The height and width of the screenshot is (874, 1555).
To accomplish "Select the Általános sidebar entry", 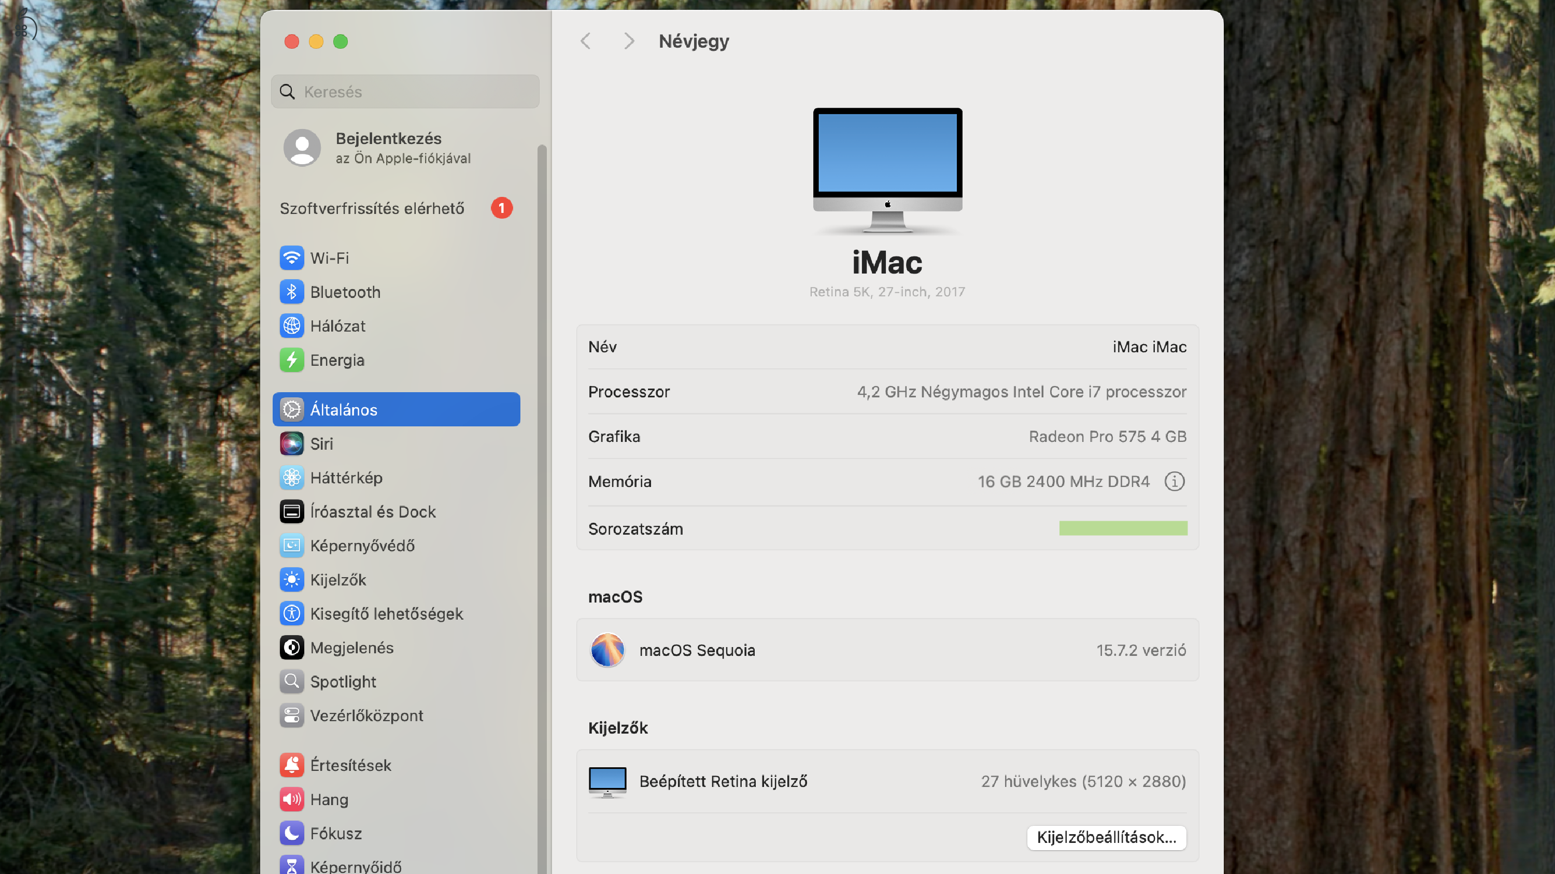I will 396,409.
